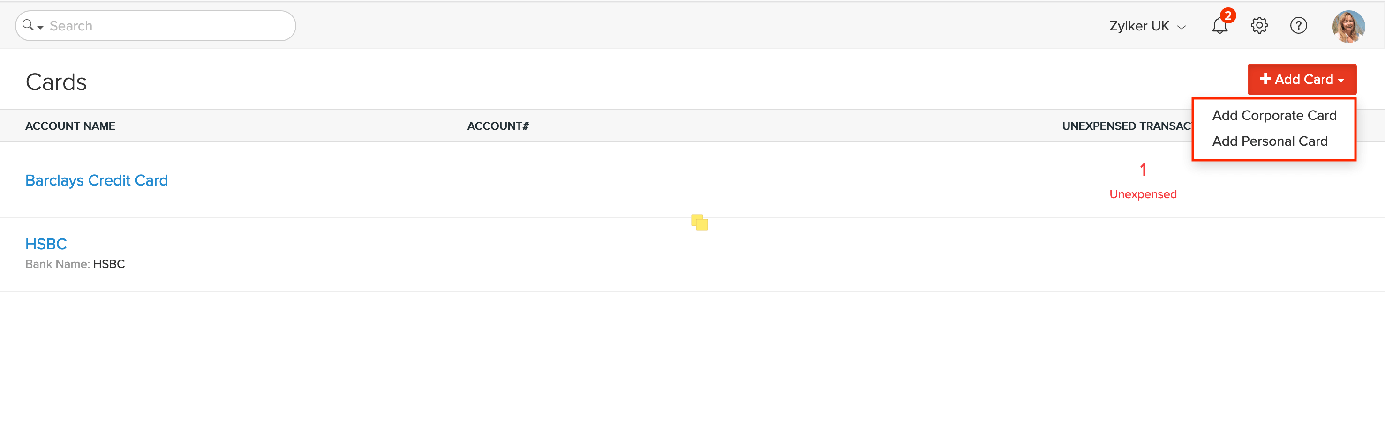Toggle the Add Card dropdown caret
1385x431 pixels.
coord(1341,80)
